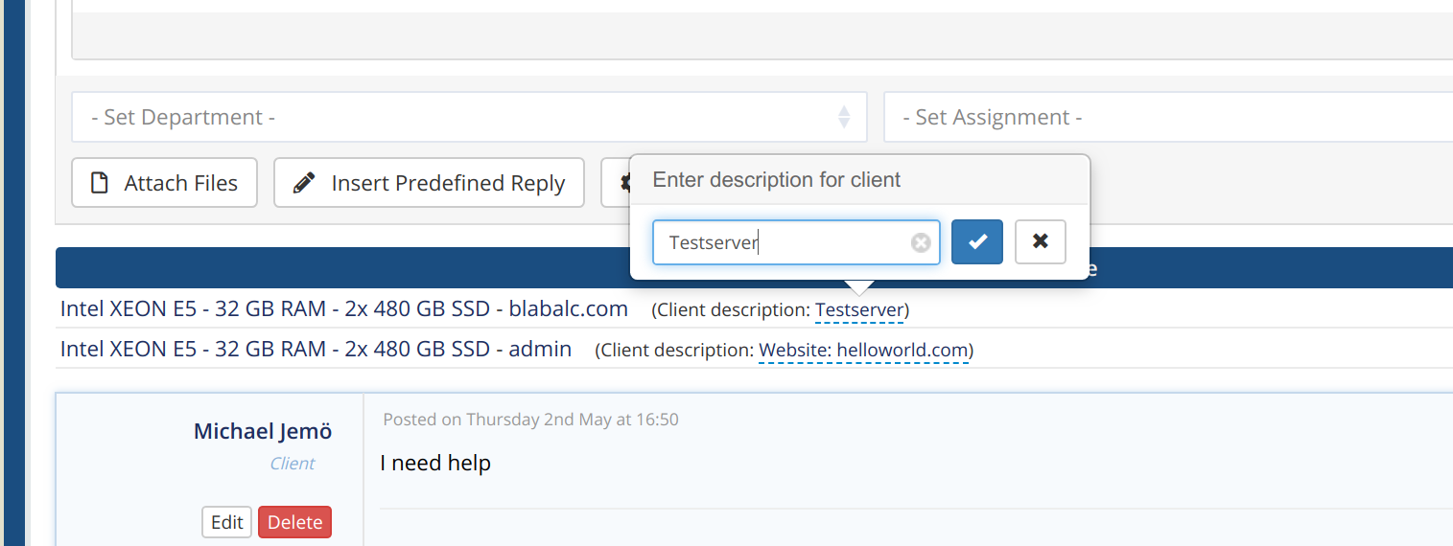The height and width of the screenshot is (546, 1453).
Task: Open the Set Assignment dropdown
Action: [1168, 117]
